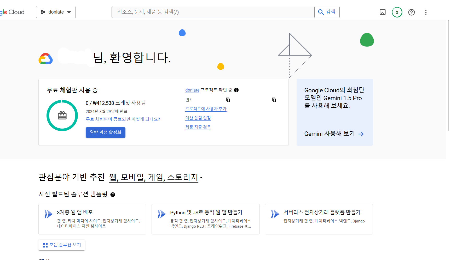
Task: Expand the 웹, 모바일, 게임, 스토리지 interest dropdown
Action: pyautogui.click(x=156, y=177)
